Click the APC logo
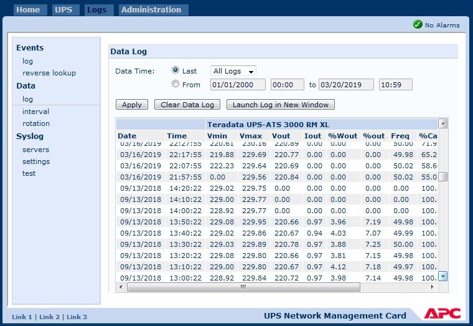Image resolution: width=473 pixels, height=326 pixels. click(442, 314)
